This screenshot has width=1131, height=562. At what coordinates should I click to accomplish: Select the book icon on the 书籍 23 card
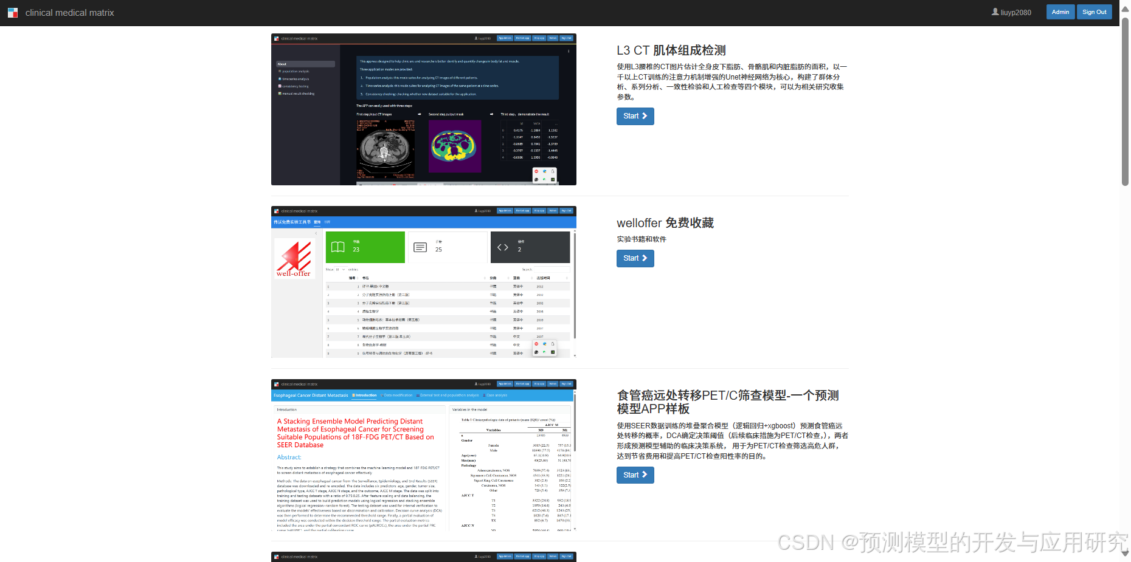pyautogui.click(x=338, y=247)
